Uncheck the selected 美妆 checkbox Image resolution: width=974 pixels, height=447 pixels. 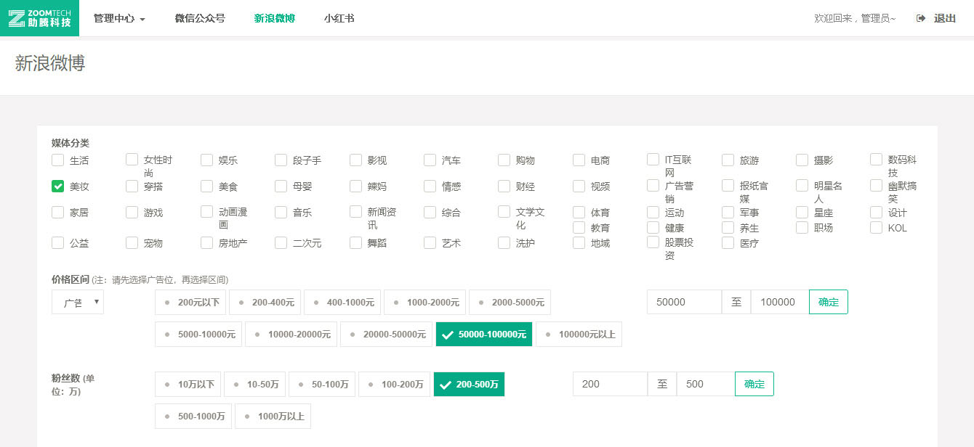(57, 186)
